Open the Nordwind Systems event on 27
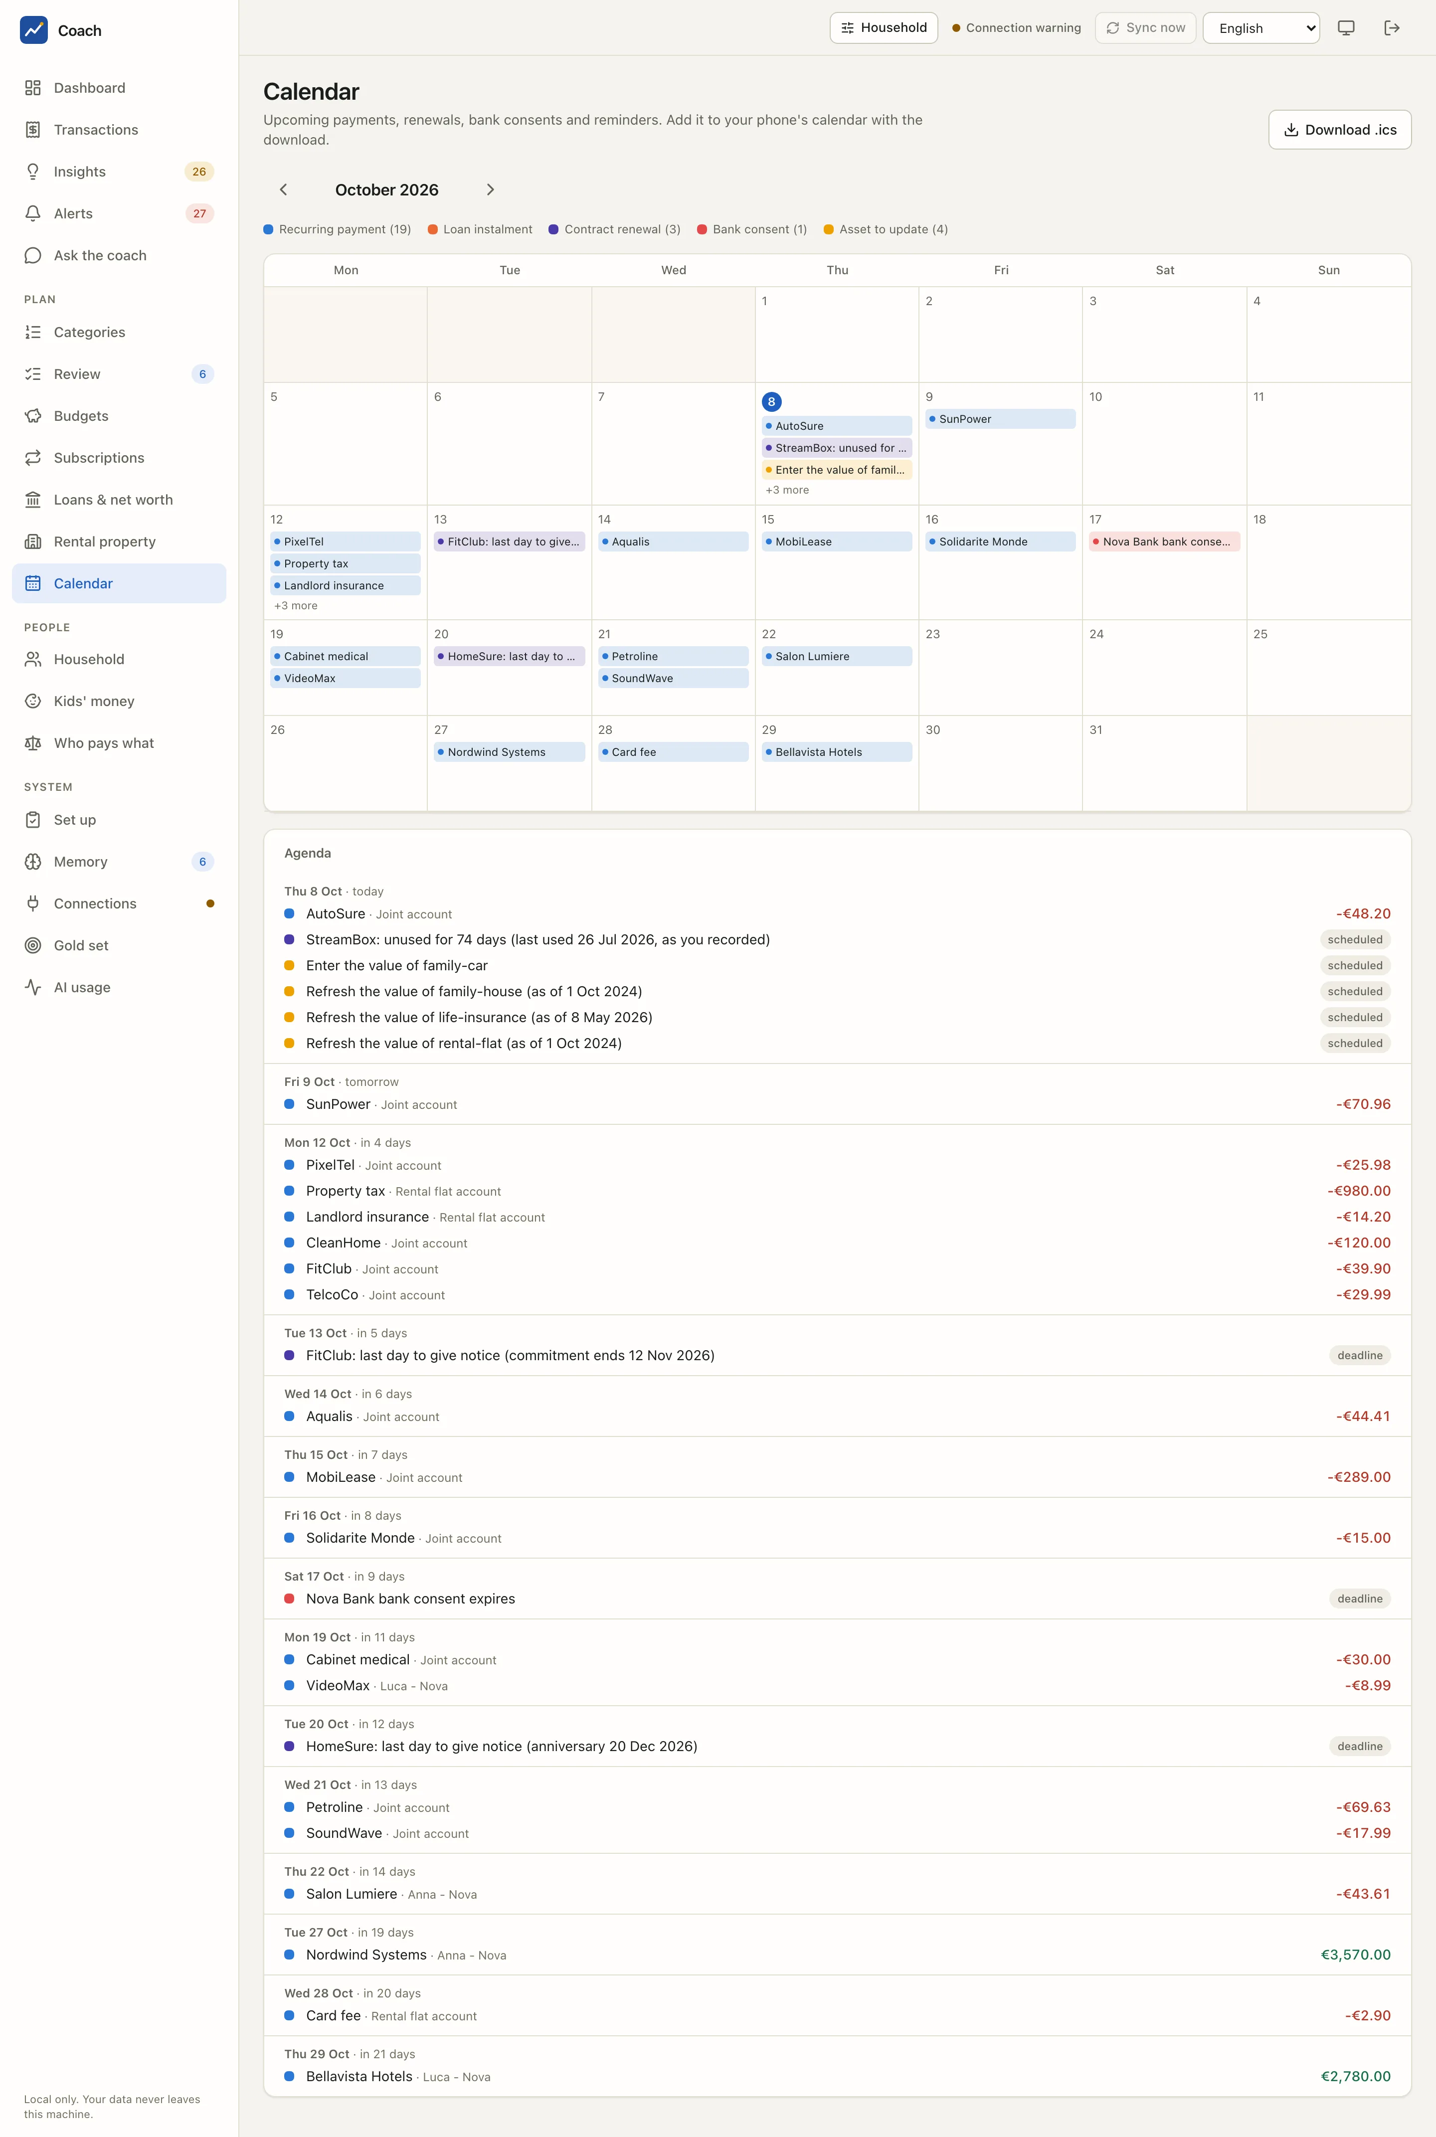The height and width of the screenshot is (2137, 1436). 509,752
